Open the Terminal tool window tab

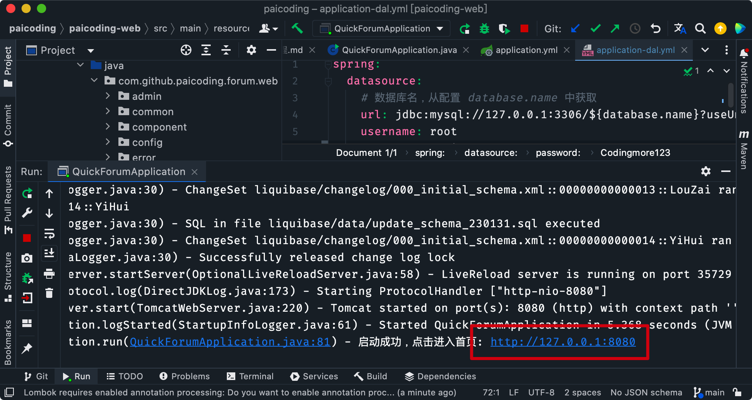point(250,376)
